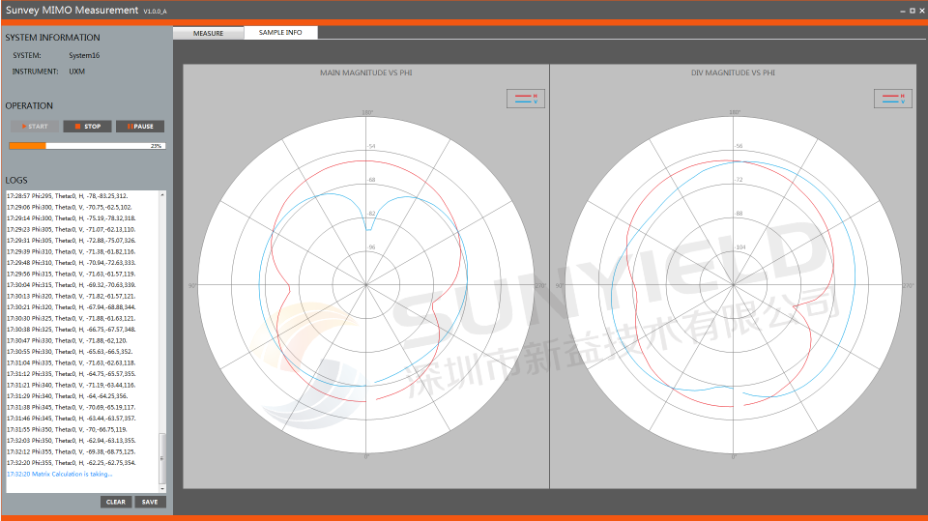Click the STOP button to halt measurement
Image resolution: width=928 pixels, height=521 pixels.
point(87,127)
